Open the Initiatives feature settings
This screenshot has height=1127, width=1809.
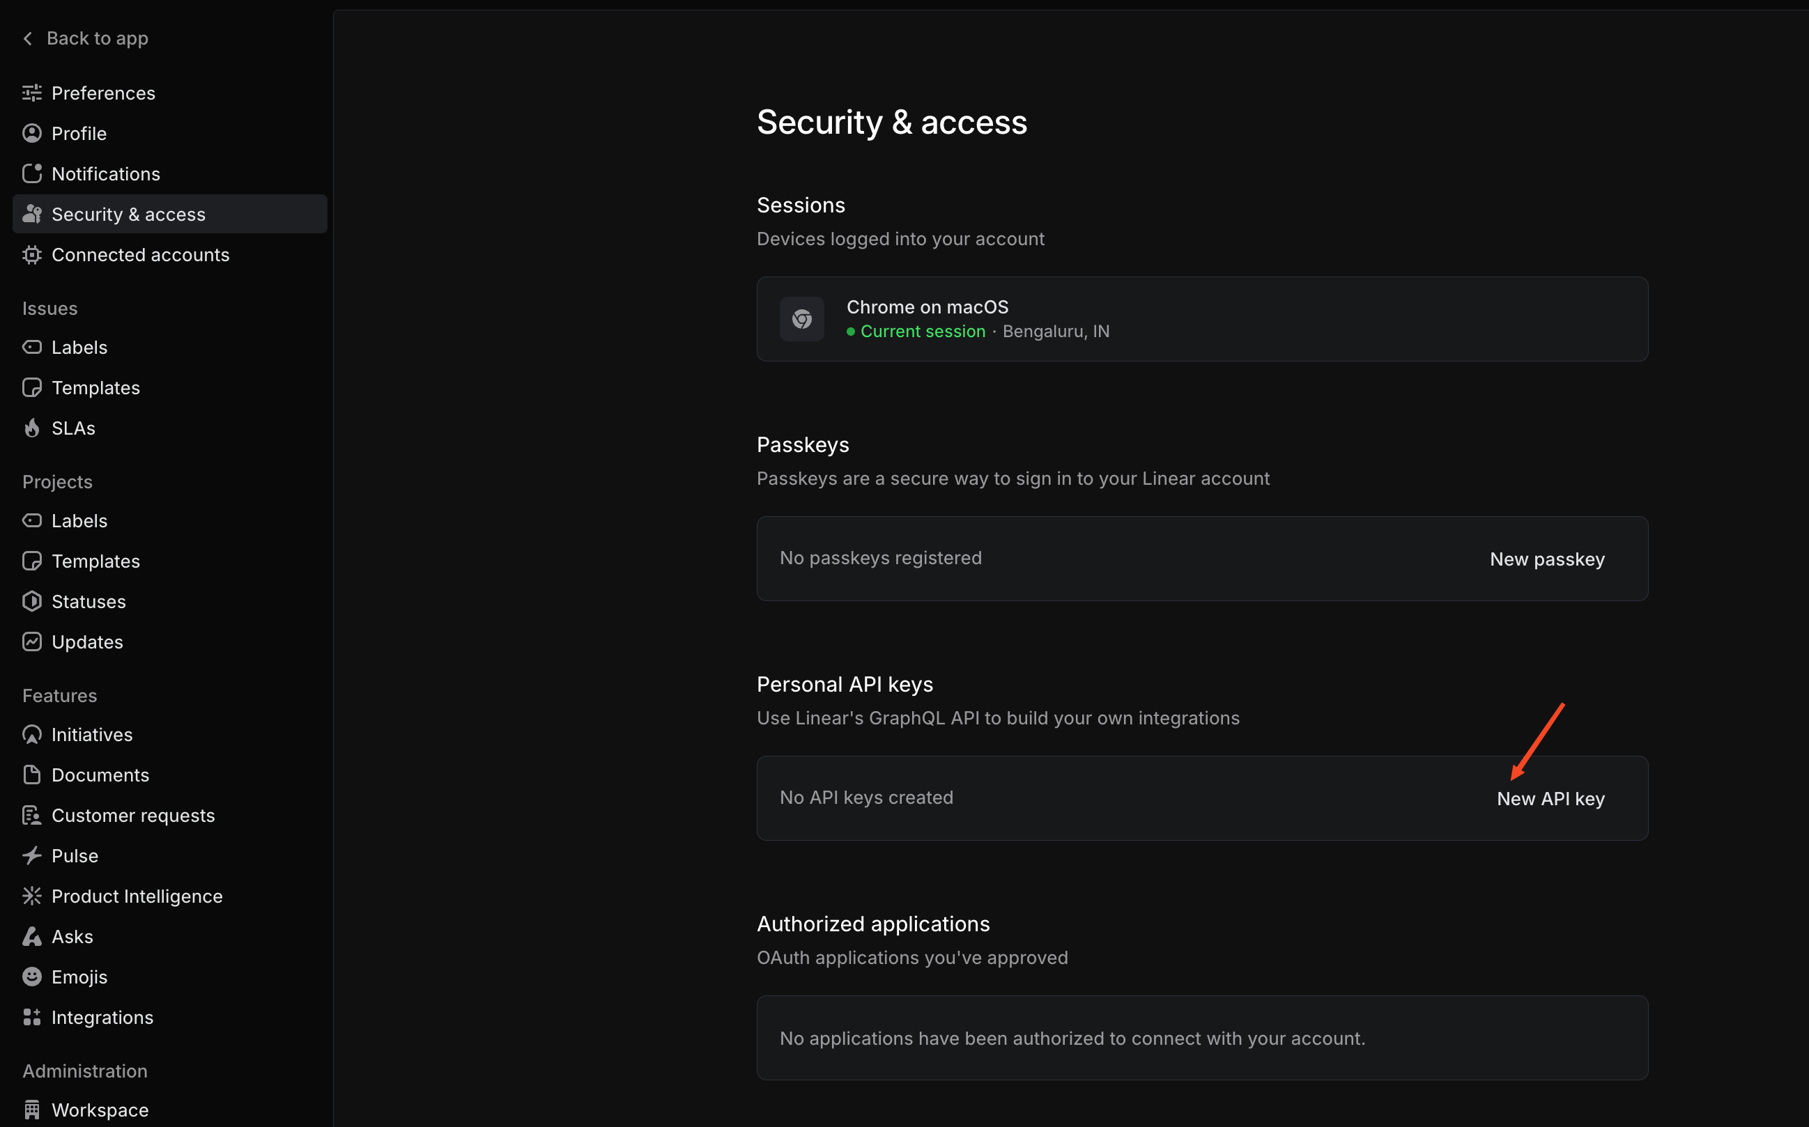tap(92, 735)
